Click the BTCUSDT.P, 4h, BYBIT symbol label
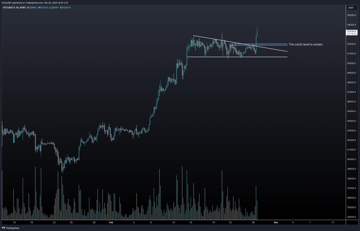Screen dimensions: 360x231 click(14, 7)
